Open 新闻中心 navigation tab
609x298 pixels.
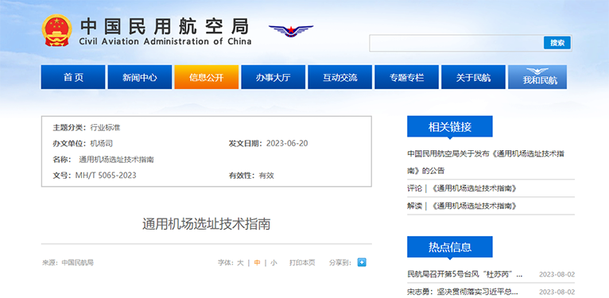[x=140, y=77]
